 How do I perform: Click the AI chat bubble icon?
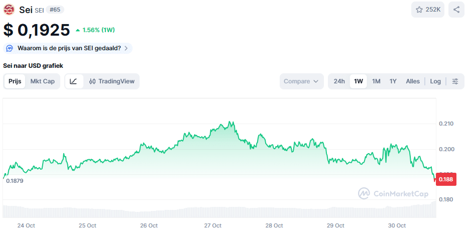pyautogui.click(x=10, y=48)
